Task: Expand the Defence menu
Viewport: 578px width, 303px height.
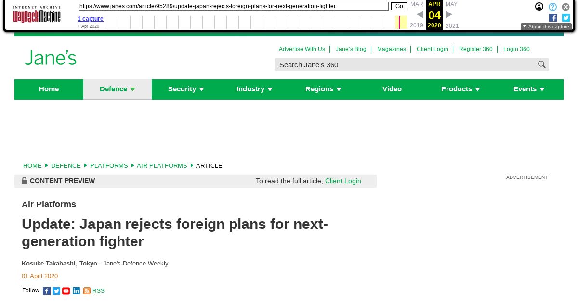Action: [118, 89]
